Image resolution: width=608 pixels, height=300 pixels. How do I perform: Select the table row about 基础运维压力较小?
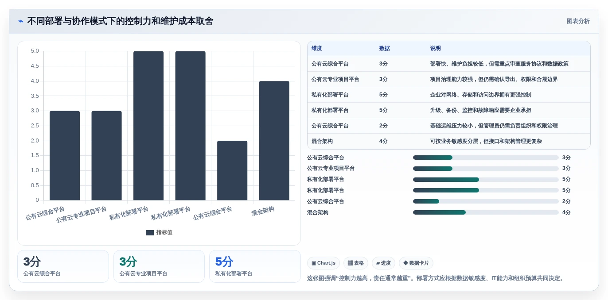pyautogui.click(x=448, y=126)
